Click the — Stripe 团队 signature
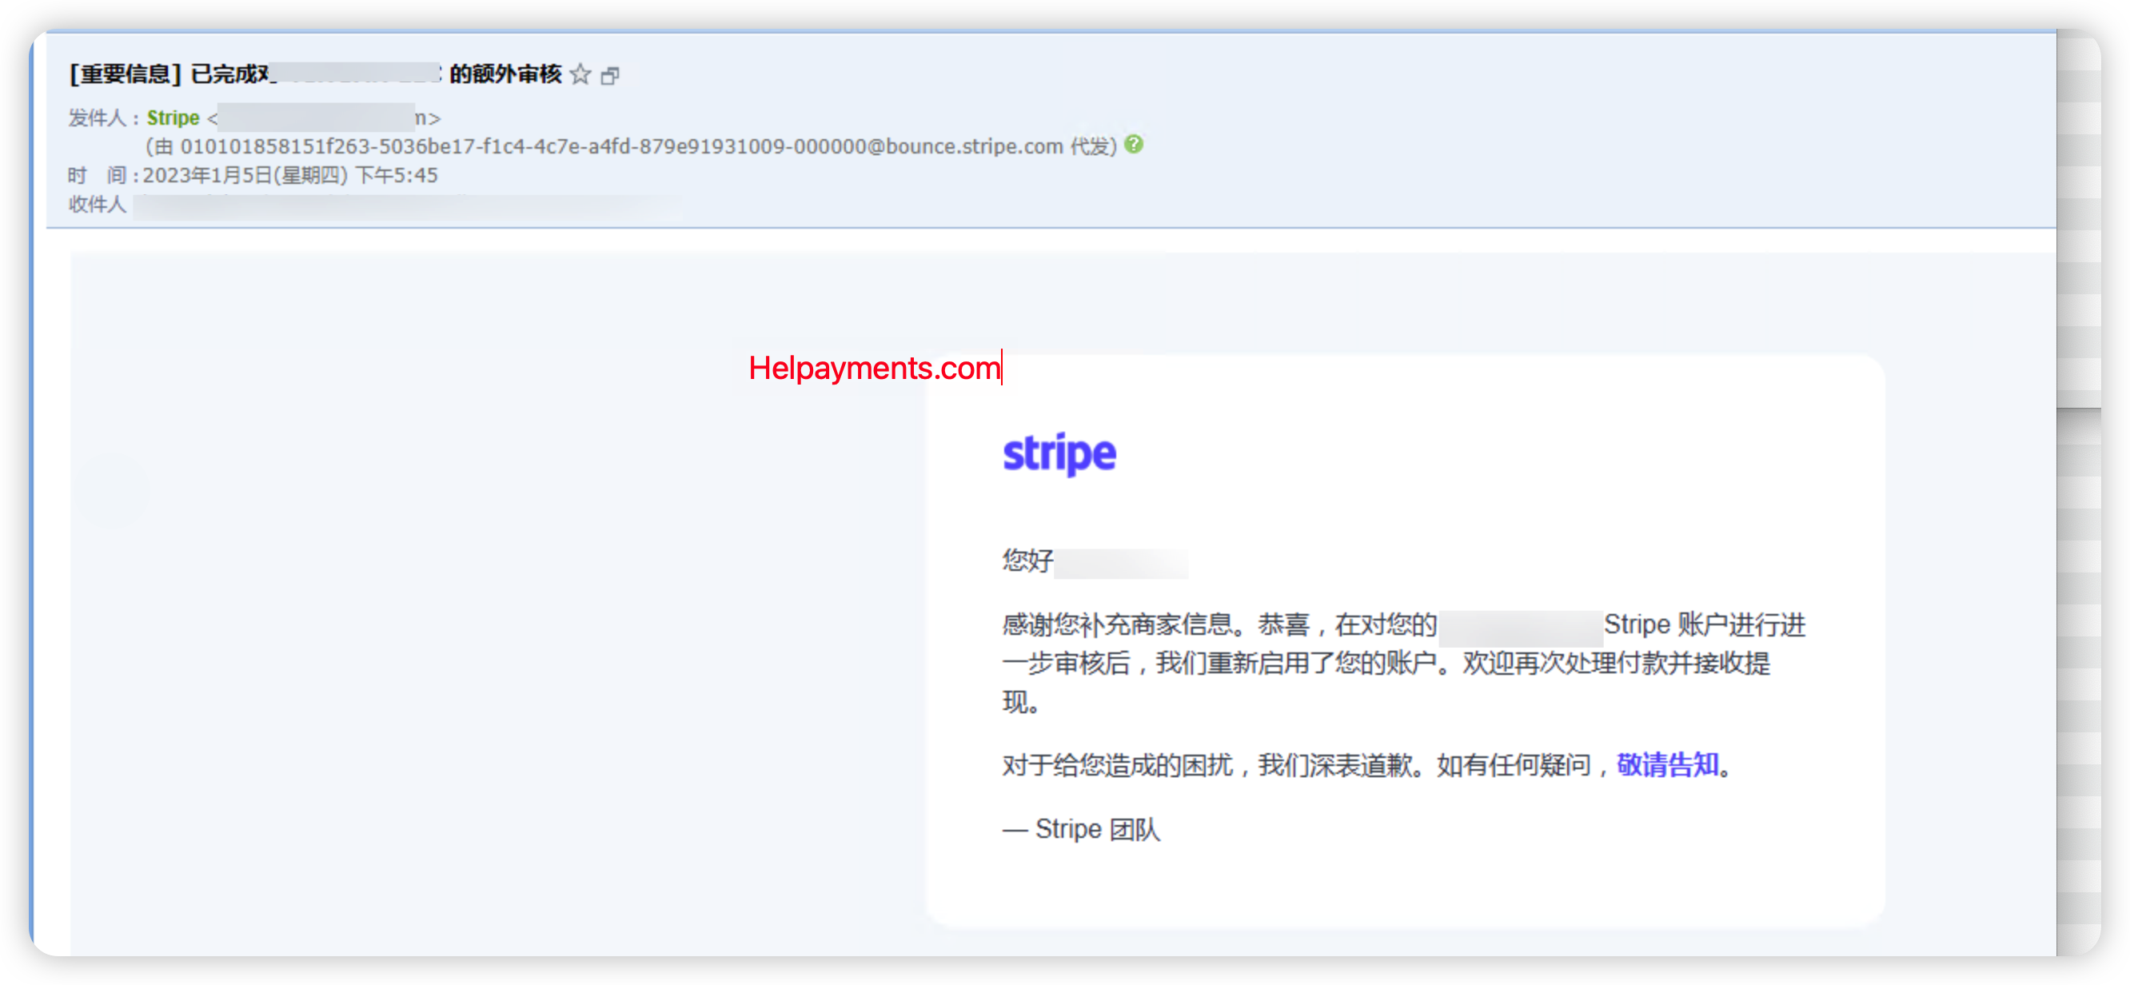2130x985 pixels. pos(1081,828)
